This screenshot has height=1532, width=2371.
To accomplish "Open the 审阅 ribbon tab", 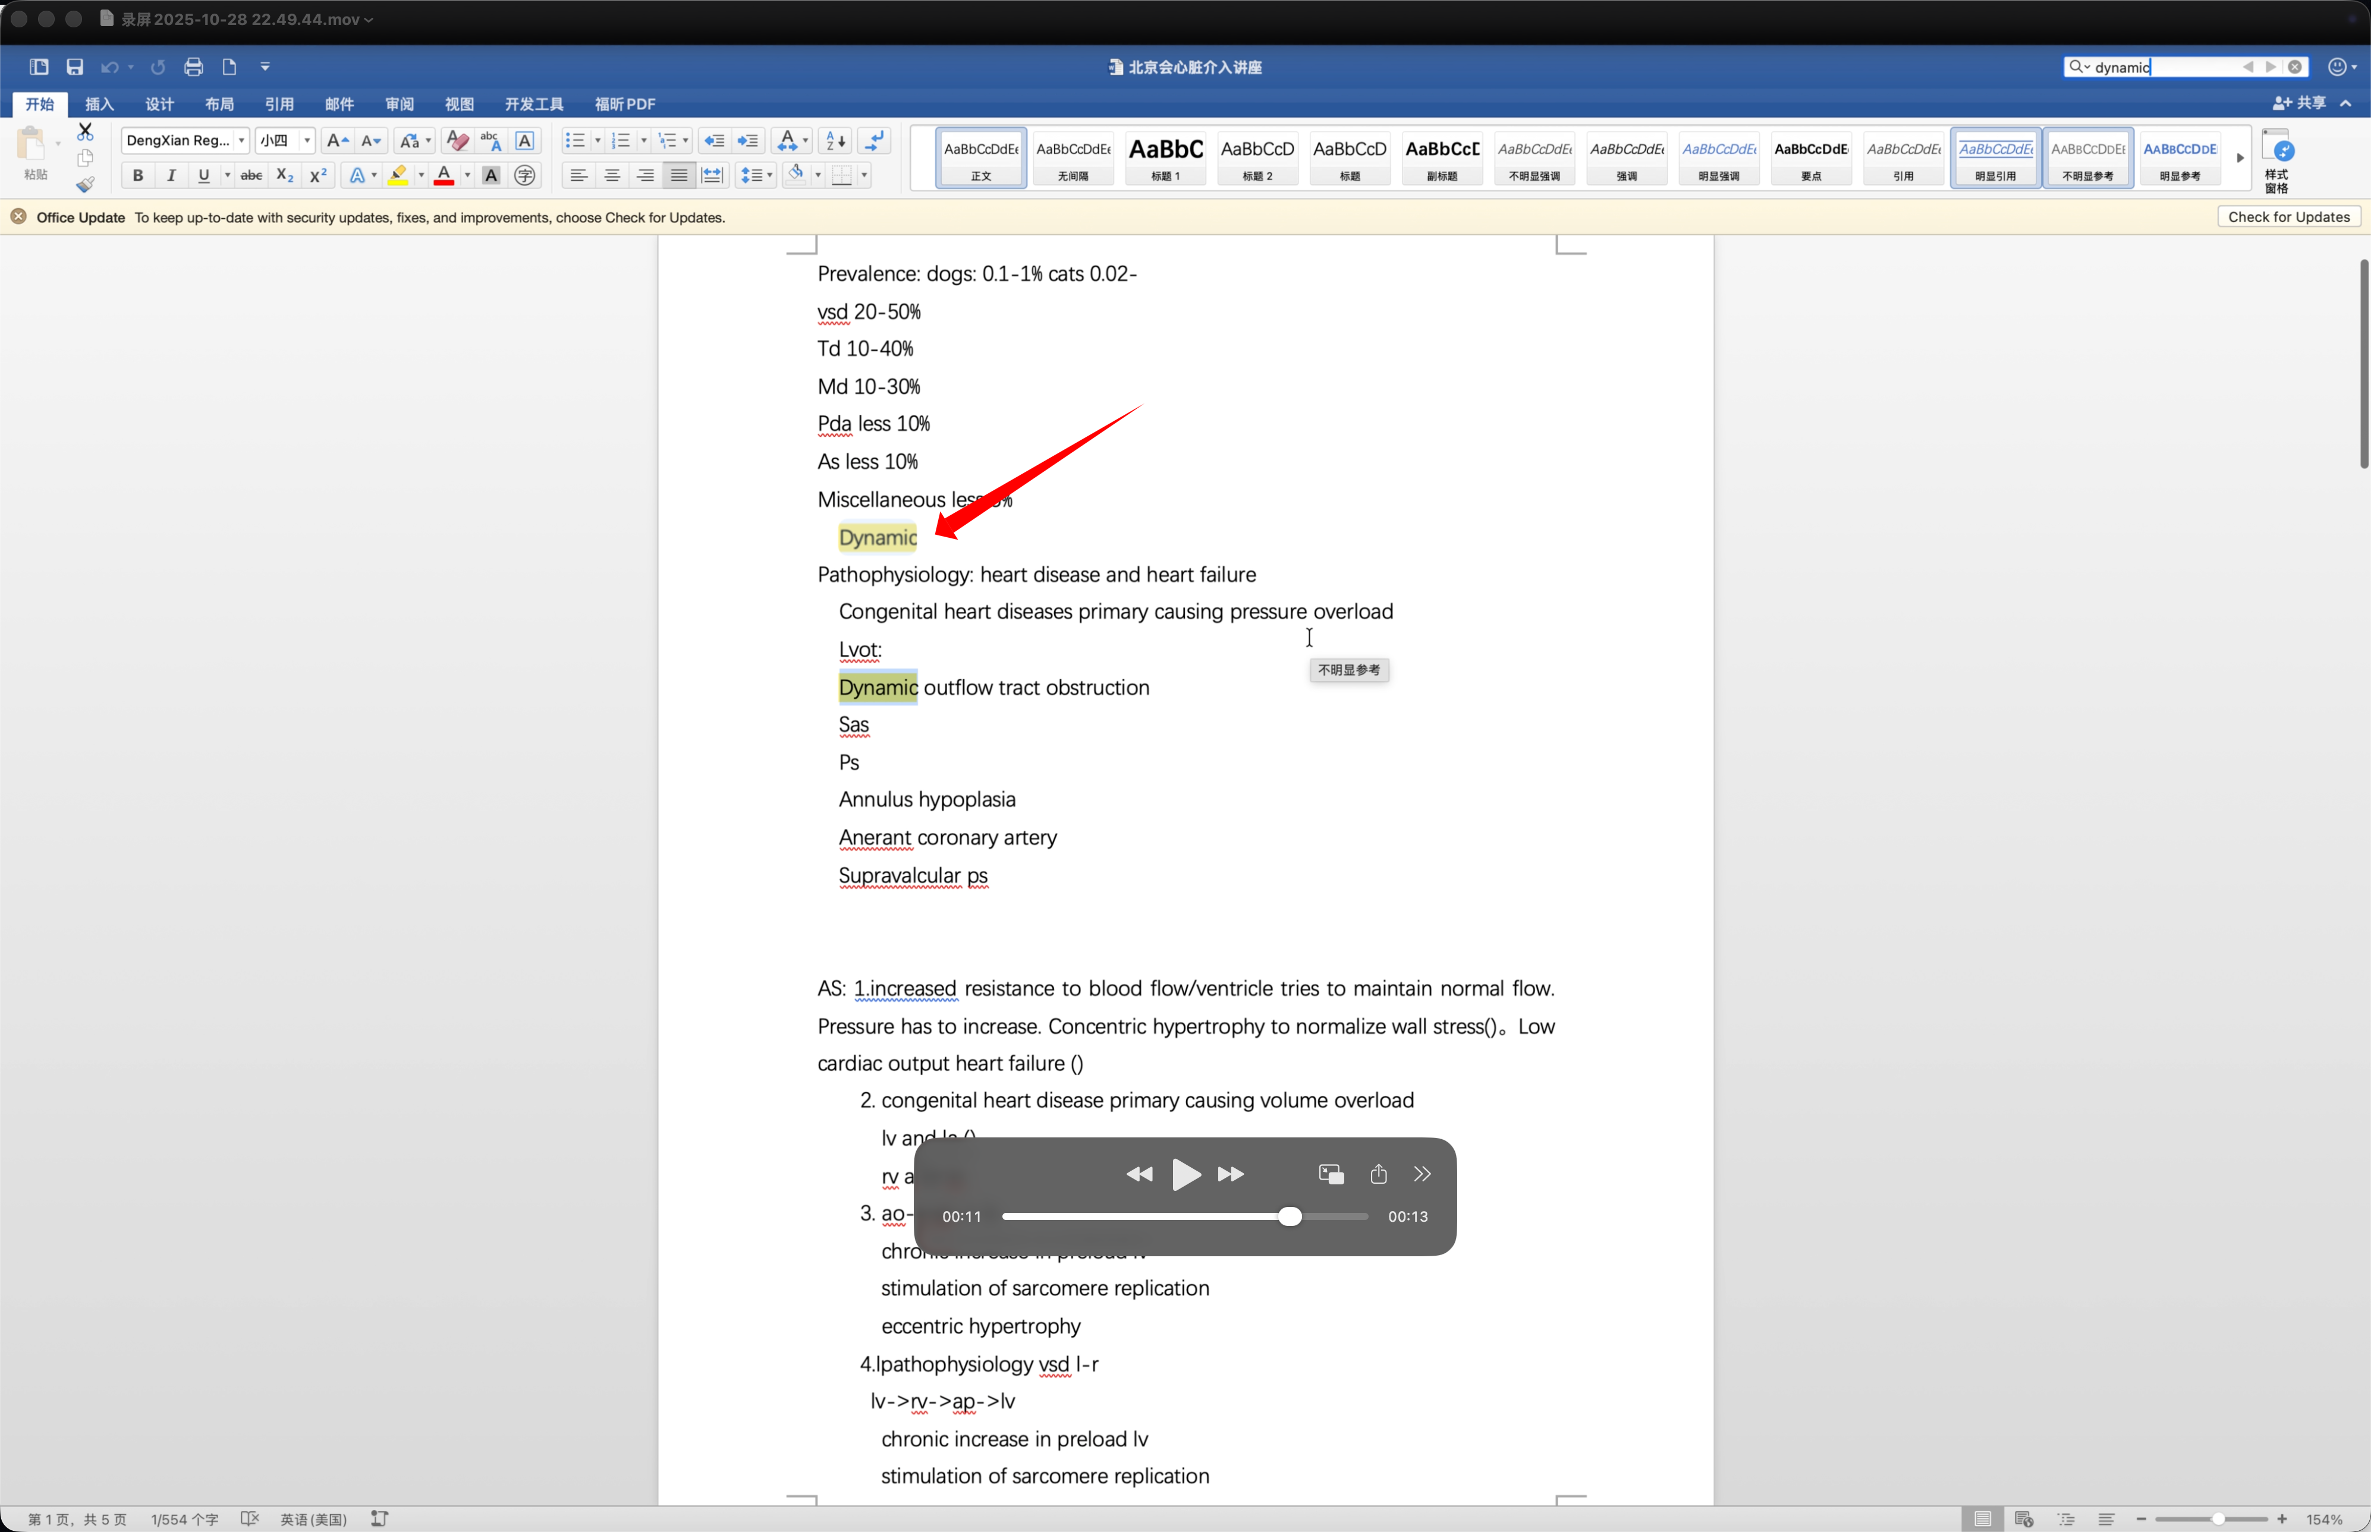I will 399,103.
